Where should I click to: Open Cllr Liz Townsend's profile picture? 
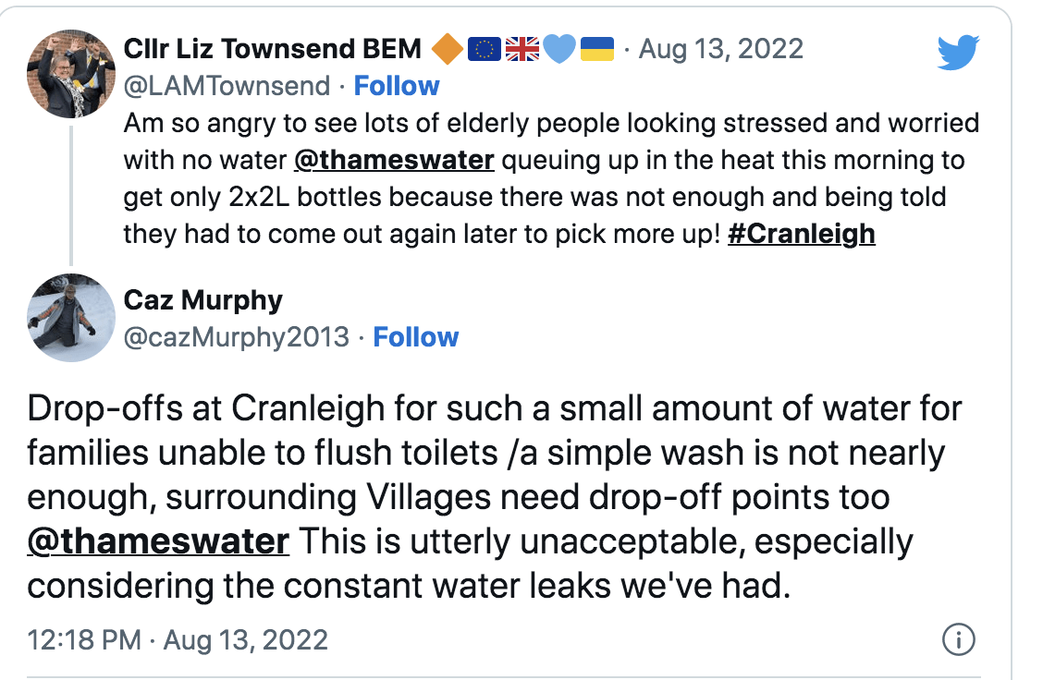coord(71,74)
